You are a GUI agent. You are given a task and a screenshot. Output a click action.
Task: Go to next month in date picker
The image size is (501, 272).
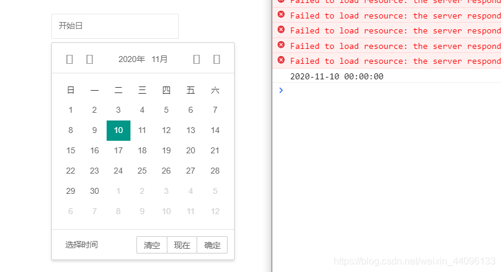click(x=197, y=59)
